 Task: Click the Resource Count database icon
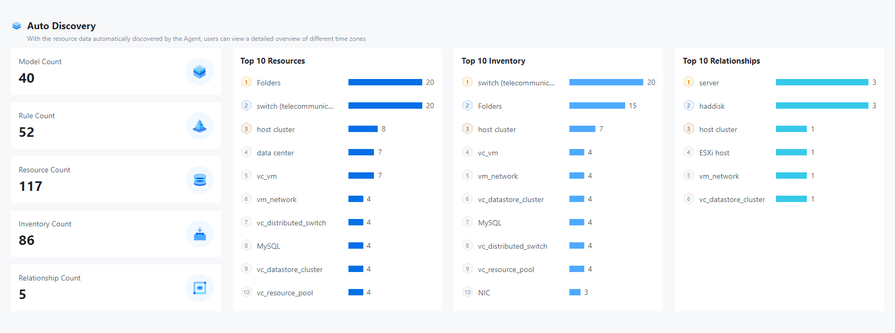[200, 180]
